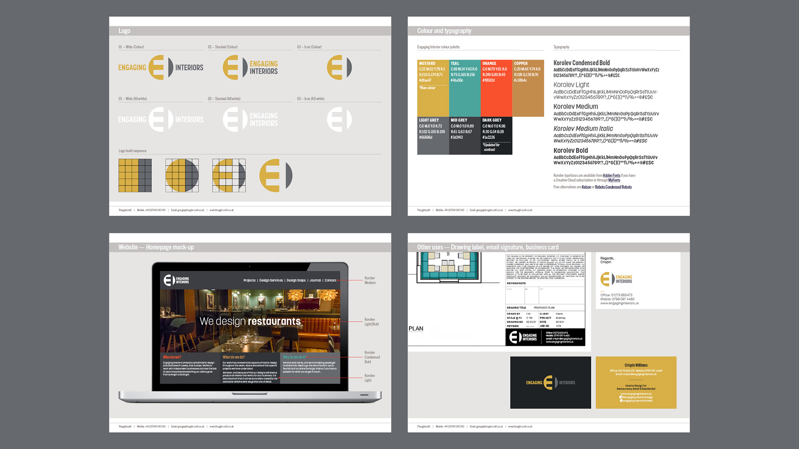Image resolution: width=799 pixels, height=449 pixels.
Task: Click the 'Engaging Interior colour palette' label
Action: (x=438, y=47)
